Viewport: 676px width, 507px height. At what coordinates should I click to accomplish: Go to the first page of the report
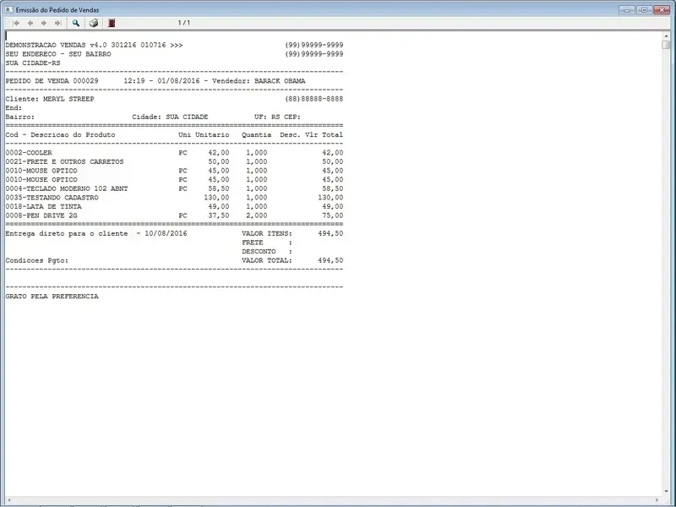pos(16,23)
